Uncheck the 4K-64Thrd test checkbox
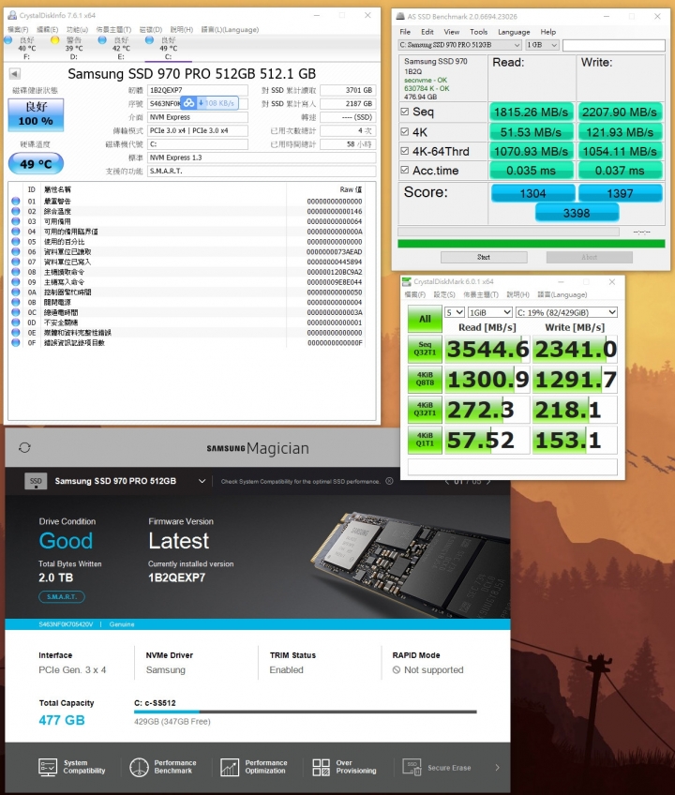675x795 pixels. pos(405,151)
